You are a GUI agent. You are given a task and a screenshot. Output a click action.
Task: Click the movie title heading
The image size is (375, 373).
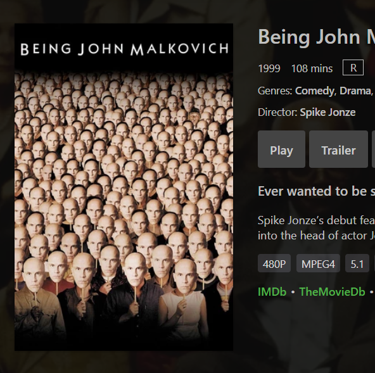tap(317, 37)
